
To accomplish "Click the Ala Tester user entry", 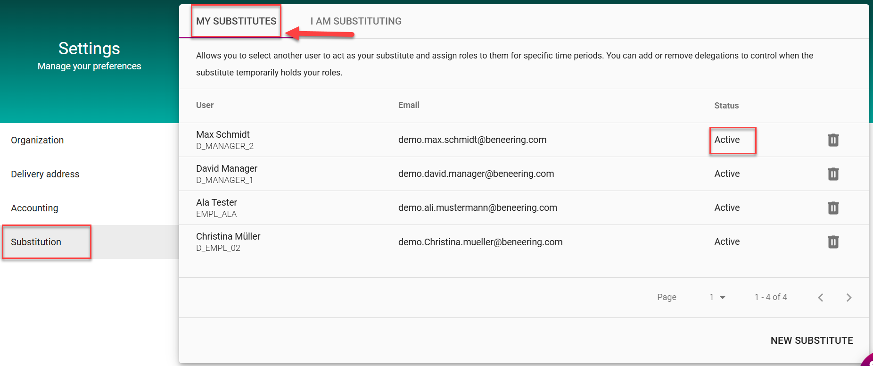I will click(x=216, y=208).
